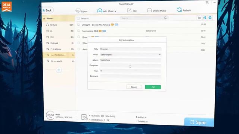
Task: Minimize the Music Manager window
Action: tap(214, 3)
